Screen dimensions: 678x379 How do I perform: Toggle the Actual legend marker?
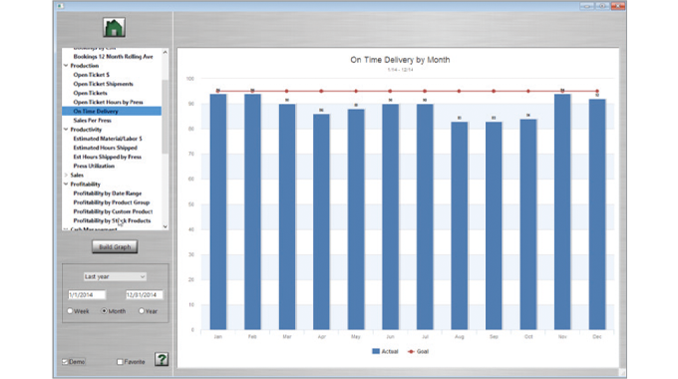(376, 351)
